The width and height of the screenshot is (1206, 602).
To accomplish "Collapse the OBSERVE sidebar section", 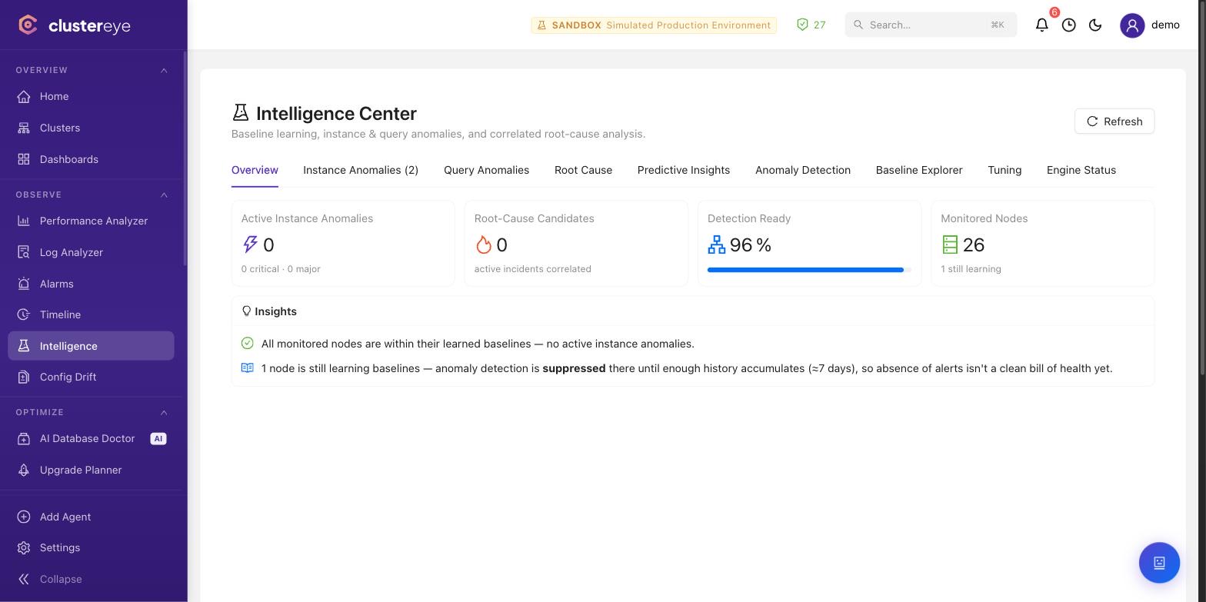I will (164, 195).
